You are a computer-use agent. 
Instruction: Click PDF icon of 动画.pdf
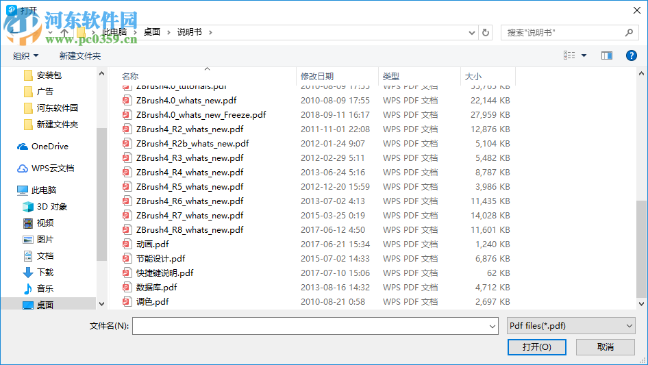pyautogui.click(x=127, y=244)
